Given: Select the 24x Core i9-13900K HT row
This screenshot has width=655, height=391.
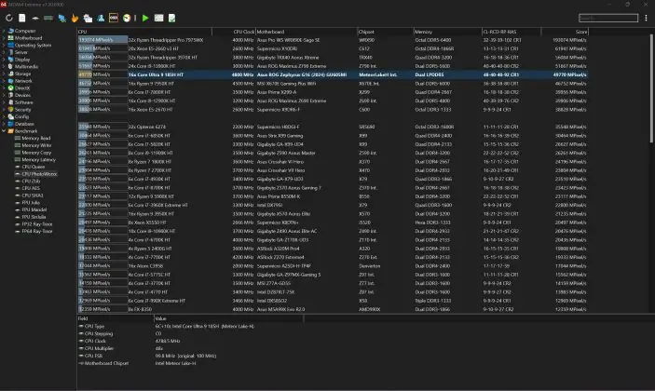Looking at the screenshot, I should point(333,66).
